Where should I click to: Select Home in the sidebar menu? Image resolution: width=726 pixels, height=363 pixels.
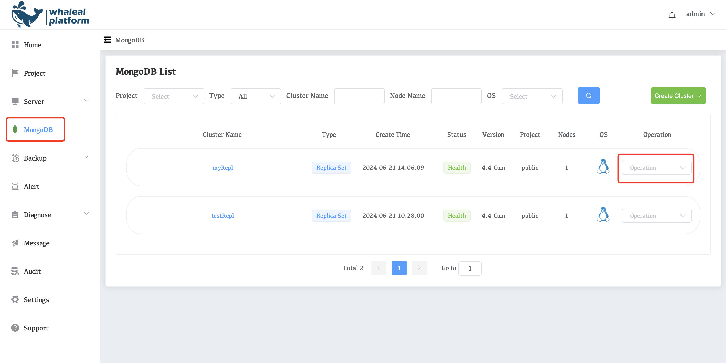(32, 44)
